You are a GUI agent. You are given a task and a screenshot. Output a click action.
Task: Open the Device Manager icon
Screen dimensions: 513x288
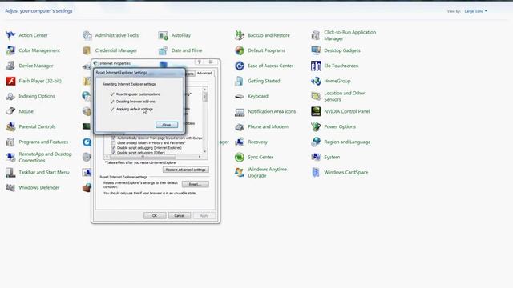[x=10, y=66]
